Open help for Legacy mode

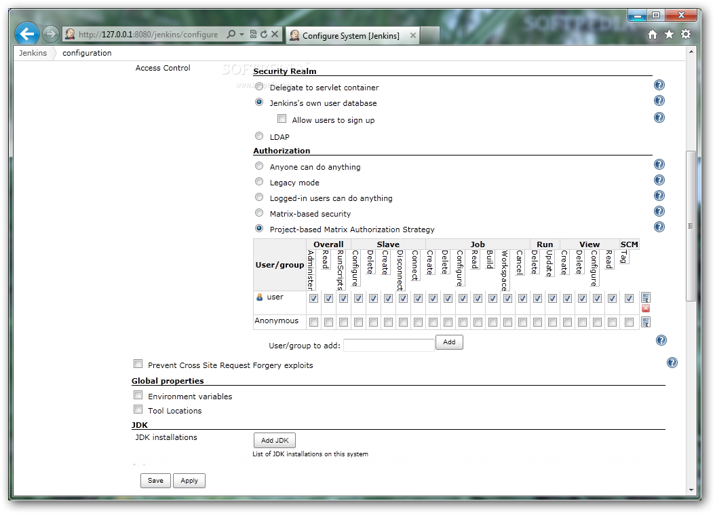659,180
